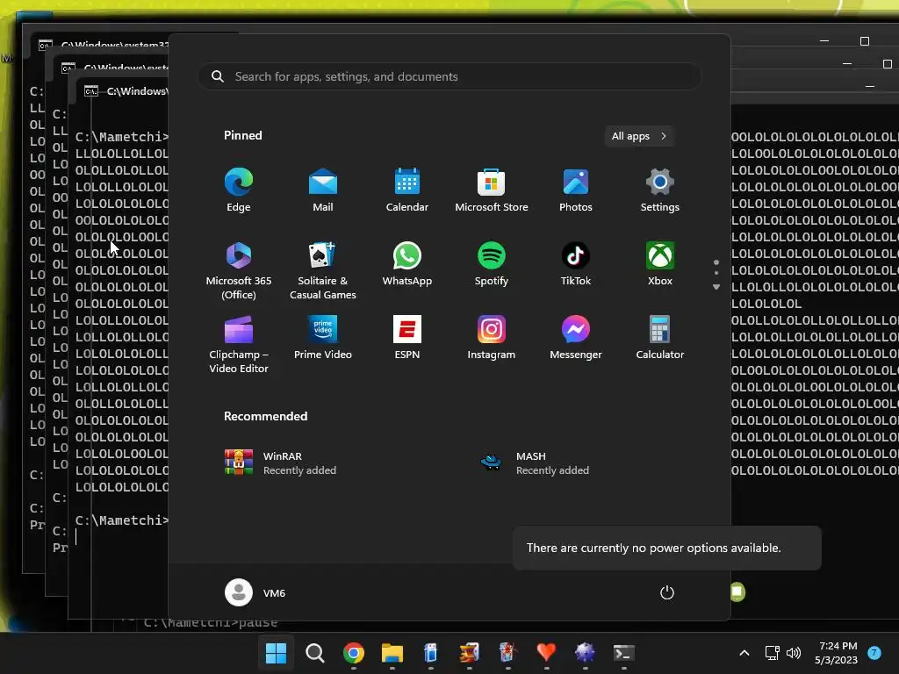Switch to Command Prompt on taskbar
This screenshot has width=899, height=674.
623,653
